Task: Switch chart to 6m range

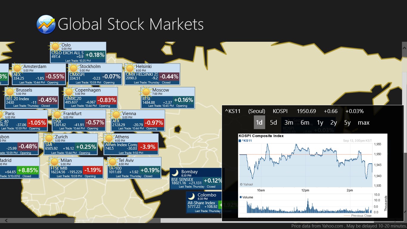Action: click(305, 123)
